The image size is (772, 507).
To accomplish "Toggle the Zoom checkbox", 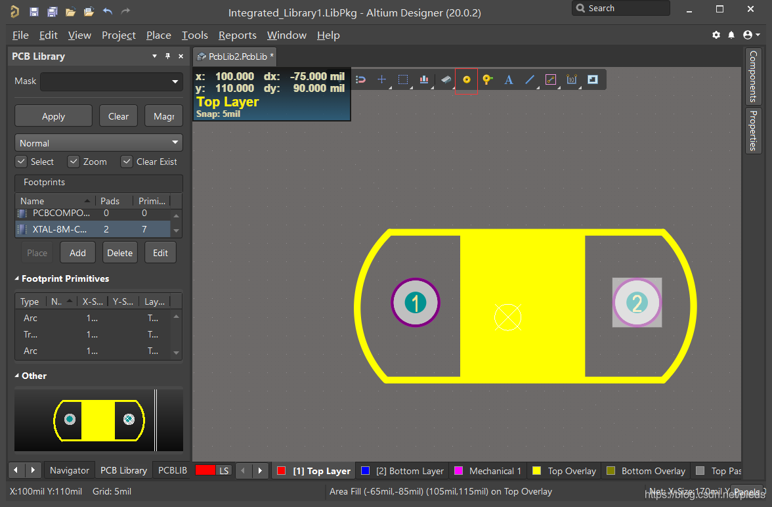I will pos(74,162).
